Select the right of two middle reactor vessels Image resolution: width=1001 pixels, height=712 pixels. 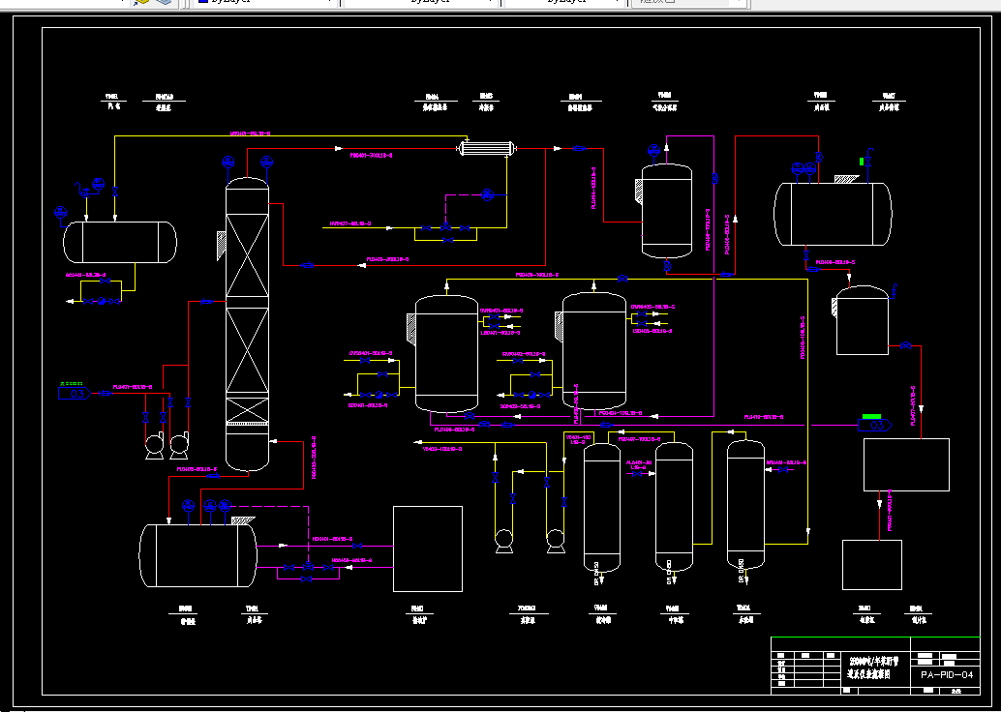pyautogui.click(x=594, y=350)
